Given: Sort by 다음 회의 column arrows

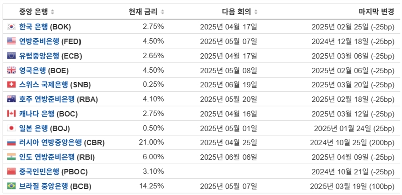Looking at the screenshot, I should (256, 12).
